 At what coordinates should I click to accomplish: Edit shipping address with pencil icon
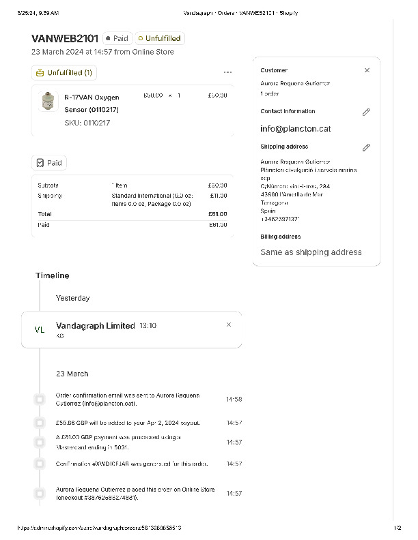tap(366, 147)
